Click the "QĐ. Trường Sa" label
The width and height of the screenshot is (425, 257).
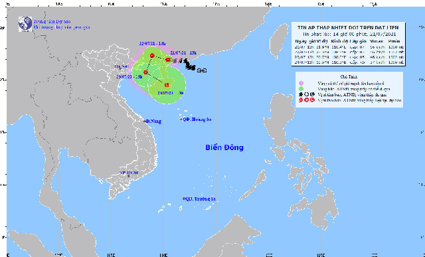pos(201,199)
